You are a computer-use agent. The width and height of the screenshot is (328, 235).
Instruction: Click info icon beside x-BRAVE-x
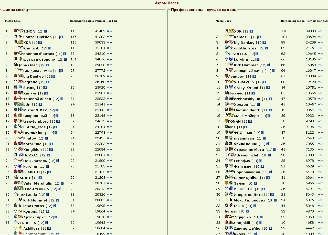pos(265,82)
